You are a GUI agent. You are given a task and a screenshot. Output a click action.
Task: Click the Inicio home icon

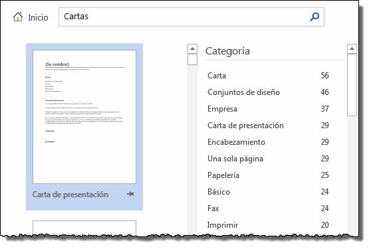18,17
